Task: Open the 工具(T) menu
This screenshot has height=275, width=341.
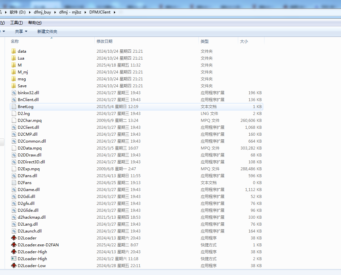Action: (x=16, y=23)
